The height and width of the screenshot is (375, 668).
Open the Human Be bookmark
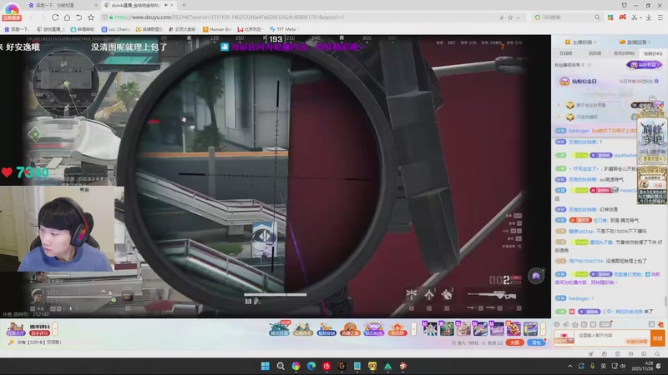[x=217, y=29]
